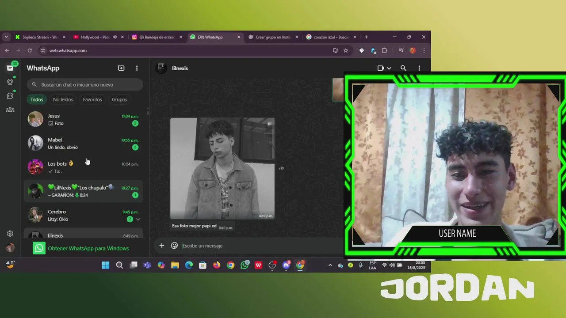This screenshot has height=318, width=566.
Task: Bookmark this page with the star icon
Action: 346,50
